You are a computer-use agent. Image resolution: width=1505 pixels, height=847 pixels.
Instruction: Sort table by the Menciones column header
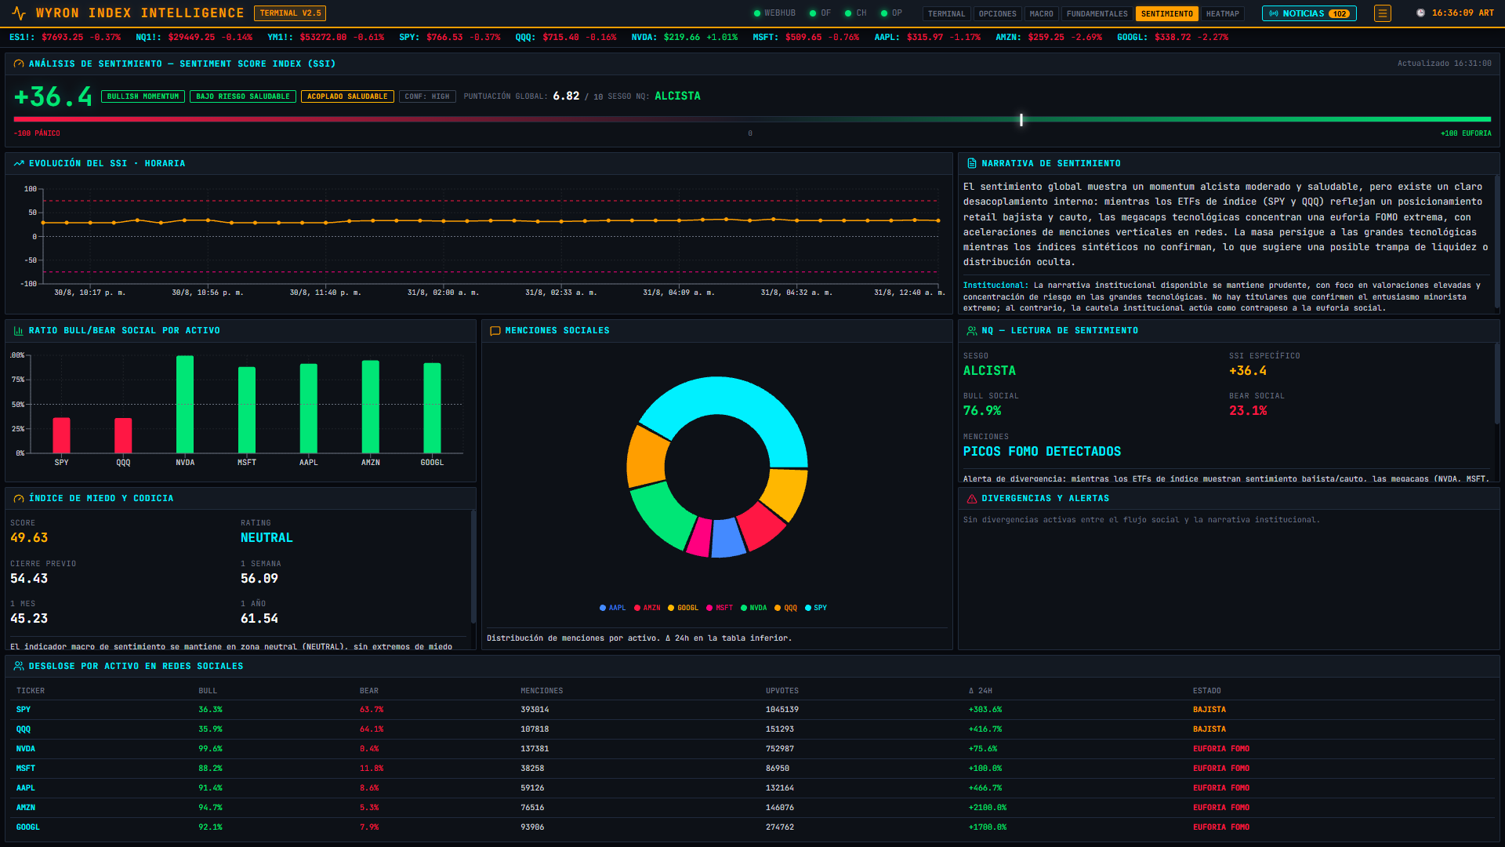(x=542, y=691)
